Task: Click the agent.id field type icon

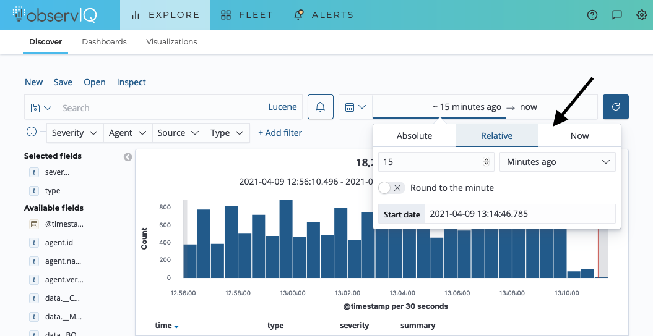Action: (x=33, y=243)
